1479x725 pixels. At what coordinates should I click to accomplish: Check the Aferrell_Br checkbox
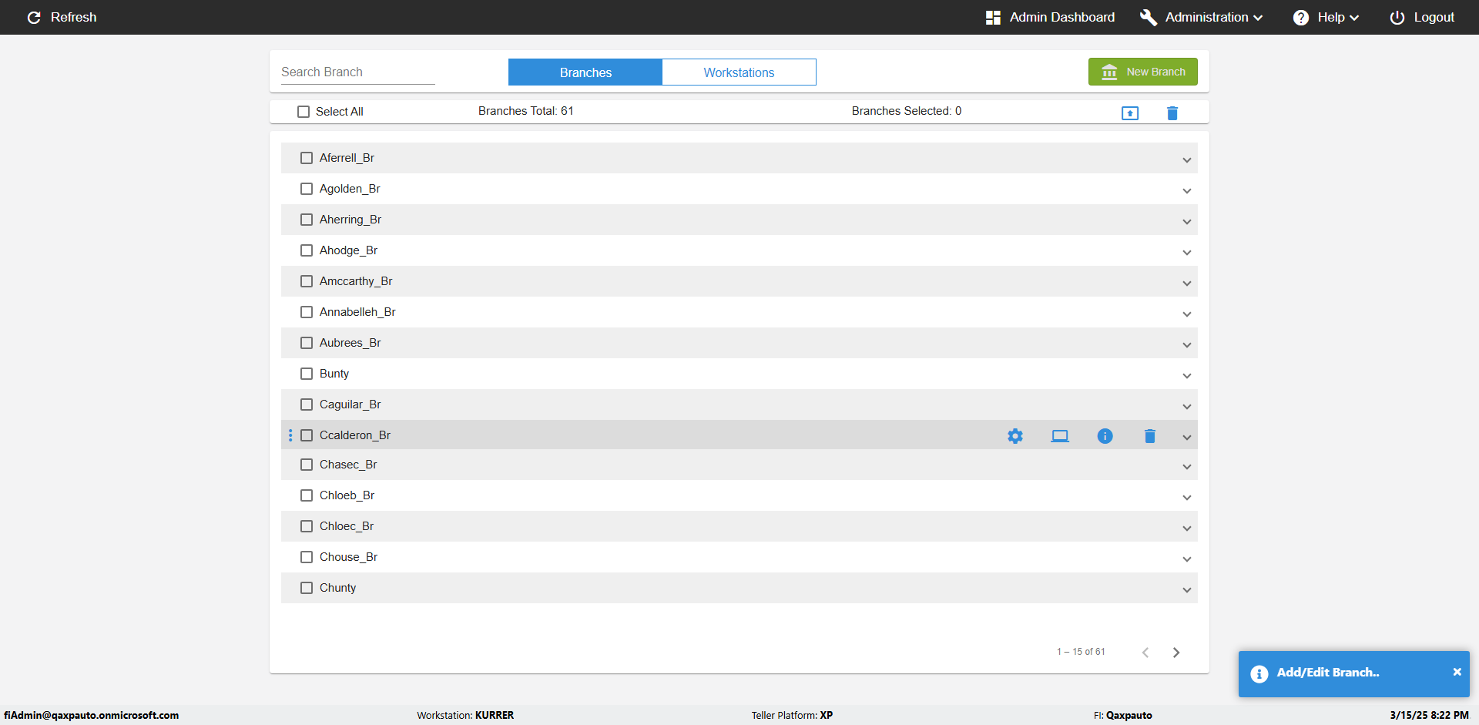pos(307,158)
